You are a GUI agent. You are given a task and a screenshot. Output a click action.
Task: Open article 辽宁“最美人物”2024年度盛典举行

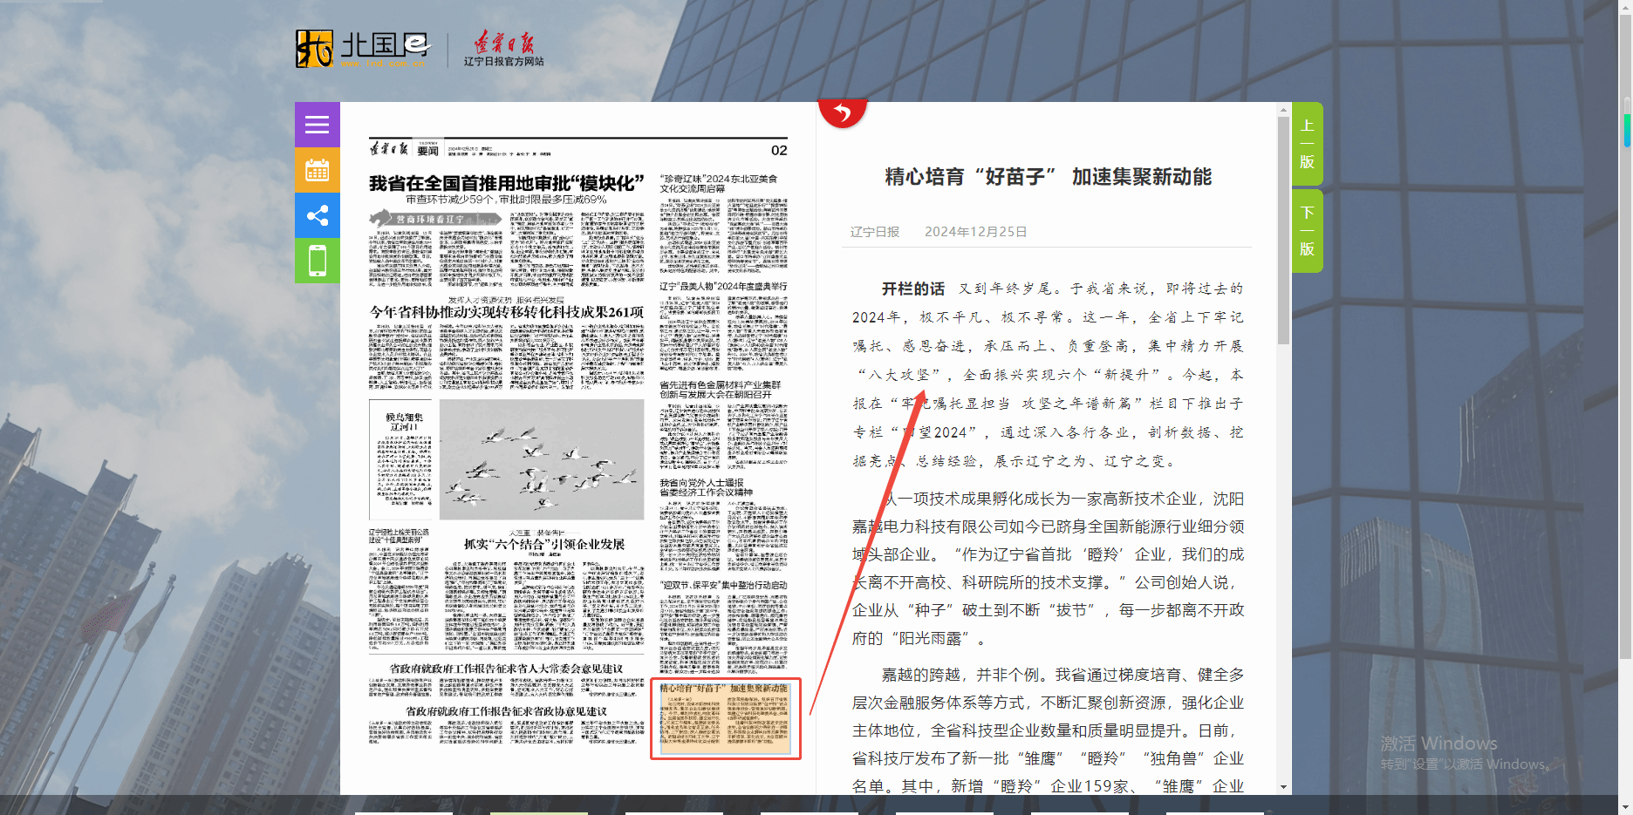[x=723, y=286]
